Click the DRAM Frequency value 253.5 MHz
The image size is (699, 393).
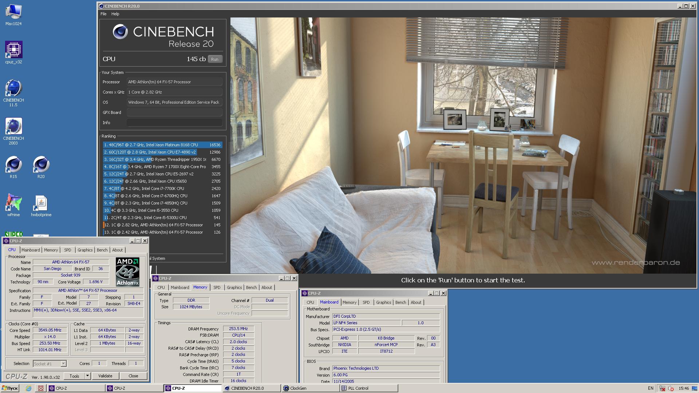tap(238, 329)
